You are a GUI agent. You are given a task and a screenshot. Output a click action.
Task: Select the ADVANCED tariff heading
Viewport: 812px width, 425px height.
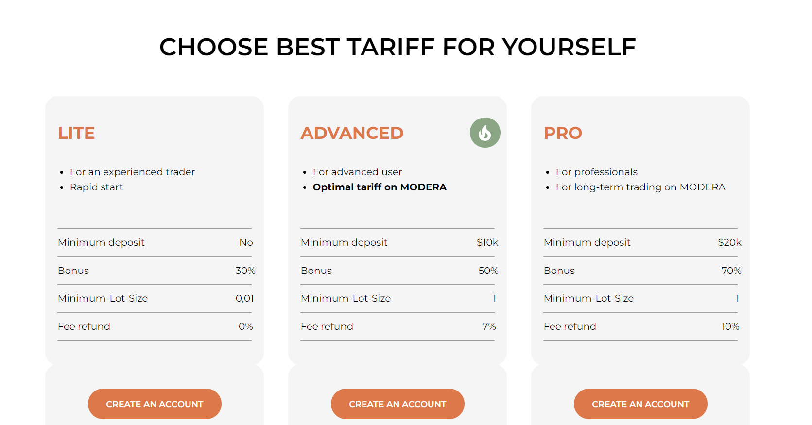(352, 133)
